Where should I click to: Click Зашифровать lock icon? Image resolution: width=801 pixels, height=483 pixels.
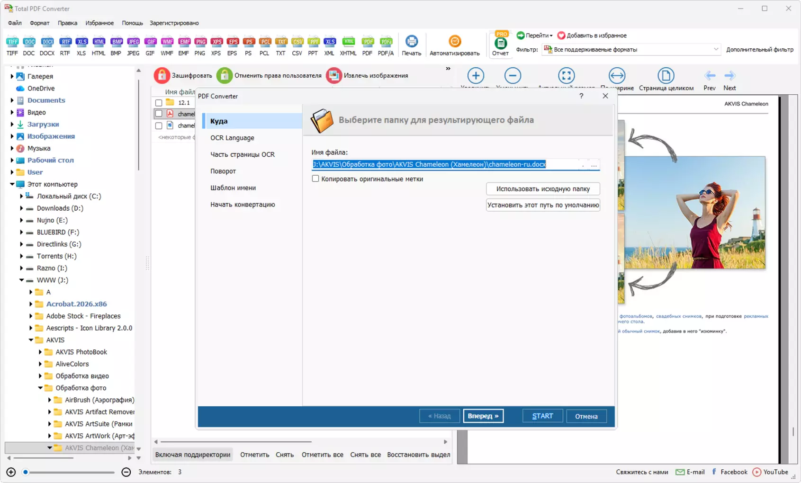pyautogui.click(x=162, y=75)
